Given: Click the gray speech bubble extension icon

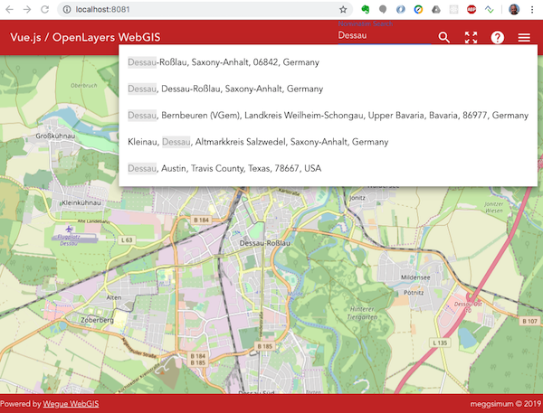Looking at the screenshot, I should 383,9.
